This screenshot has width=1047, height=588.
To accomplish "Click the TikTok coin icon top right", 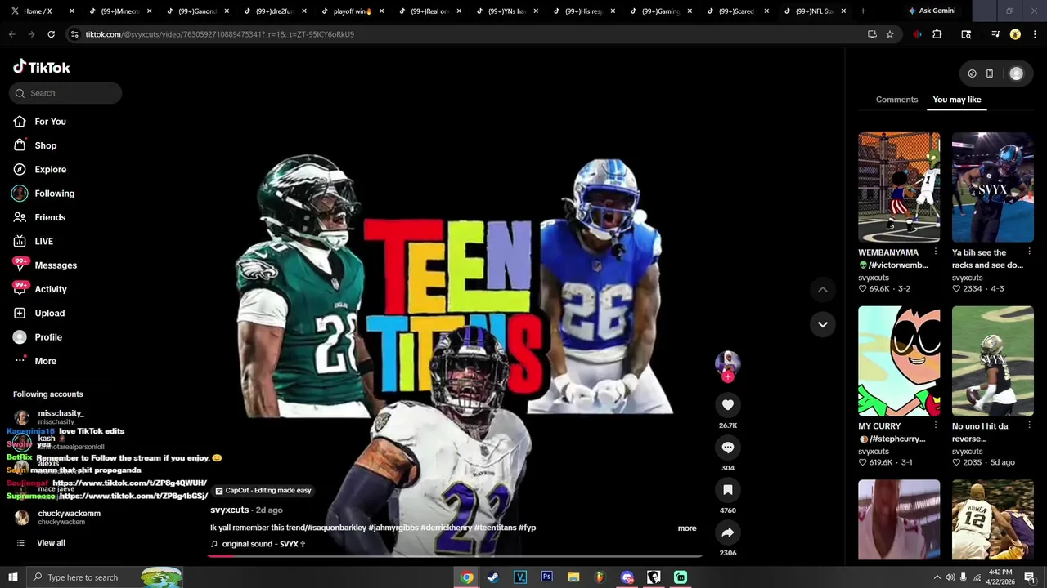I will (972, 73).
